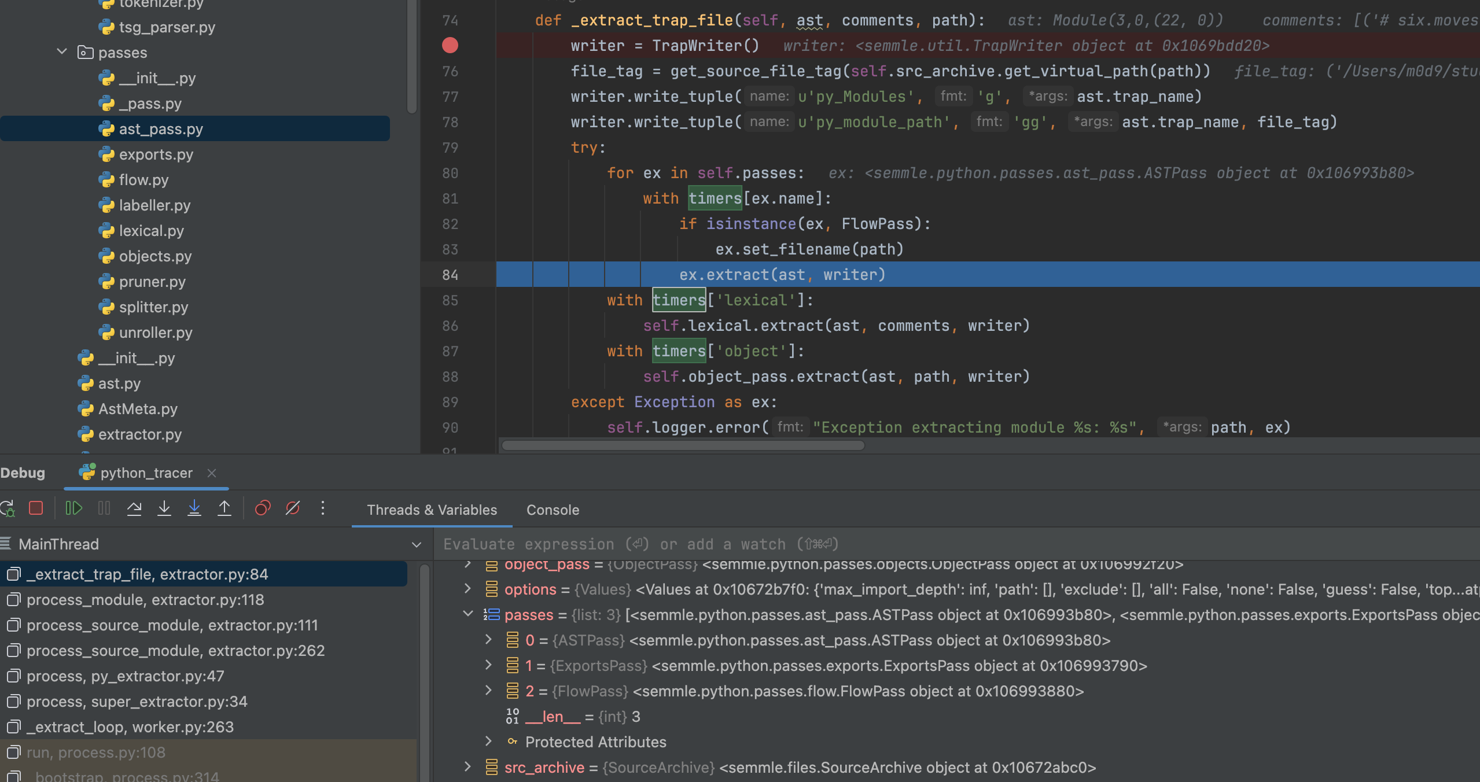Click the Step Into My Code icon
Image resolution: width=1480 pixels, height=782 pixels.
[194, 508]
